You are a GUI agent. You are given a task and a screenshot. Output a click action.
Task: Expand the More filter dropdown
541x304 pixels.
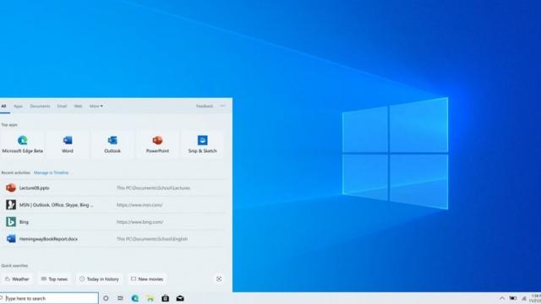pos(96,106)
